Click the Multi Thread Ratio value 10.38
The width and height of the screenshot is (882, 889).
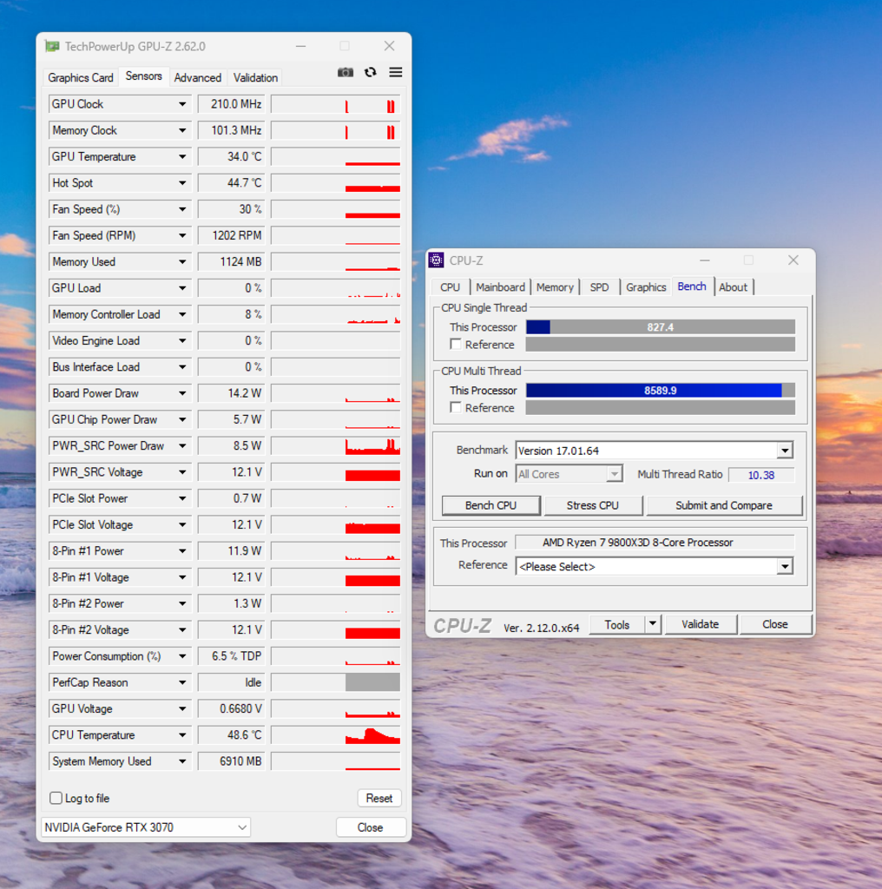pyautogui.click(x=761, y=475)
